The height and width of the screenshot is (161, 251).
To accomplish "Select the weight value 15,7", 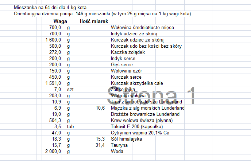I will coord(56,145).
